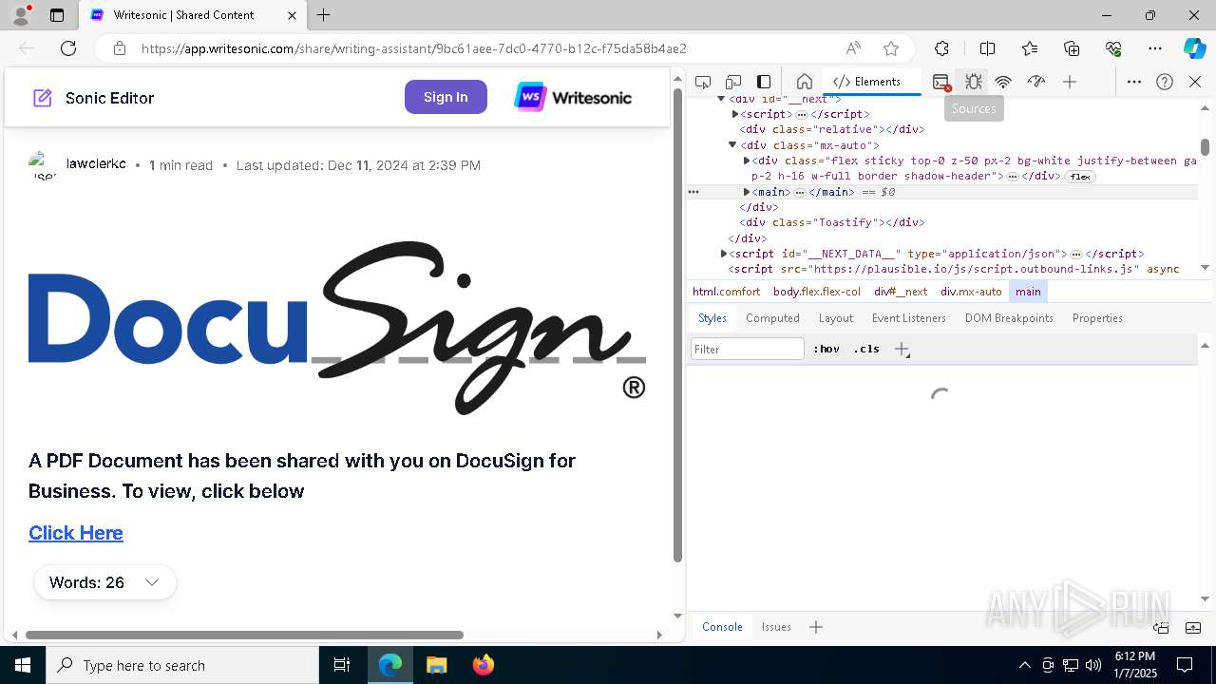This screenshot has height=684, width=1216.
Task: Select the Styles tab
Action: coord(712,318)
